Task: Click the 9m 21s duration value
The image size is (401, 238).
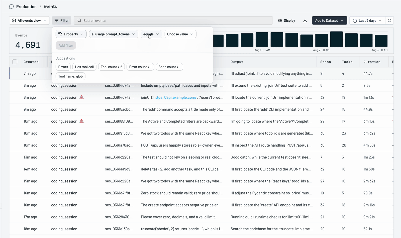Action: tap(369, 217)
